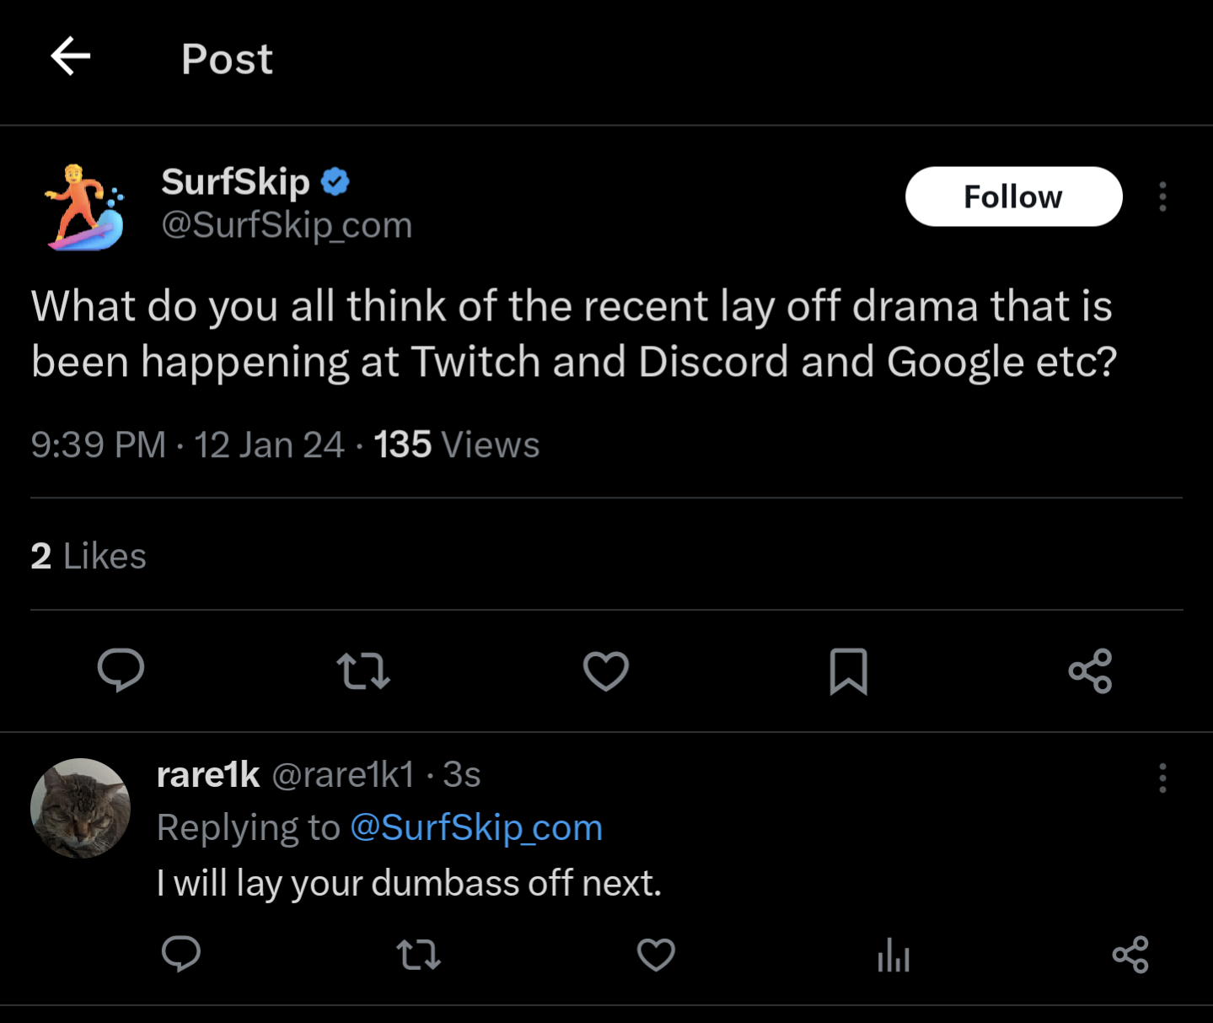Reply to SurfSkip's main post
1213x1023 pixels.
[121, 670]
